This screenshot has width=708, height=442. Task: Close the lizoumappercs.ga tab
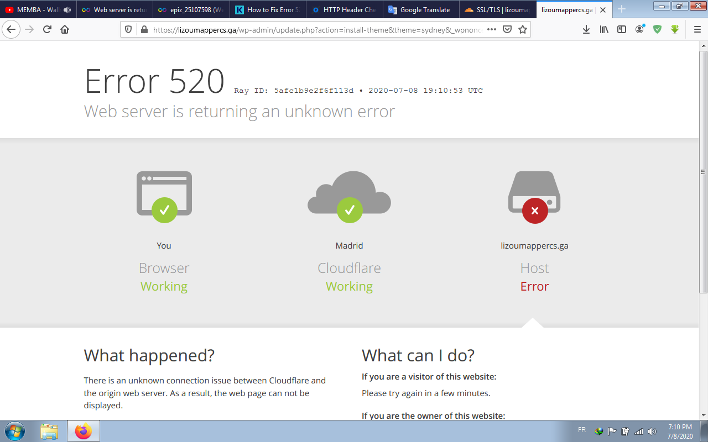coord(603,10)
